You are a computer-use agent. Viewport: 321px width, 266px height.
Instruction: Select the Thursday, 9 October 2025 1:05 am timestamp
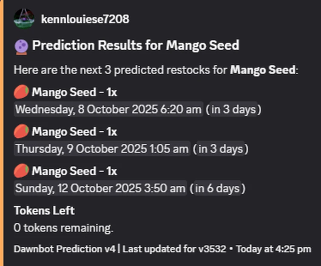tap(102, 149)
